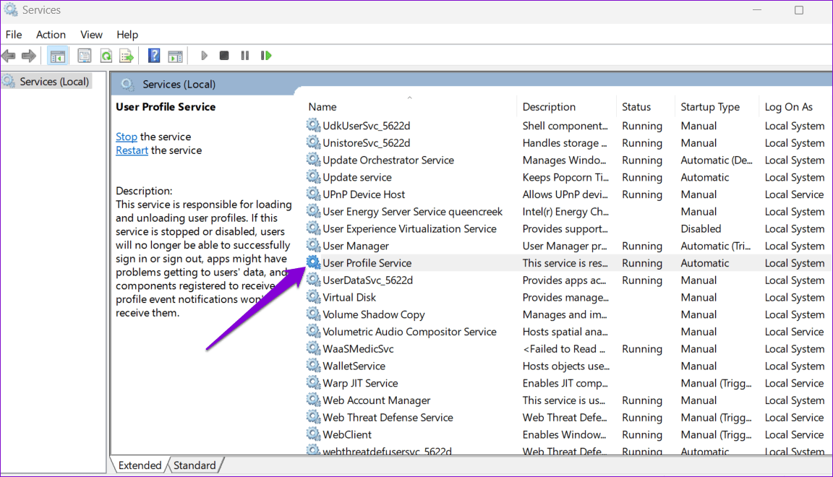Refresh the services list via toolbar icon
This screenshot has width=833, height=477.
click(x=106, y=55)
